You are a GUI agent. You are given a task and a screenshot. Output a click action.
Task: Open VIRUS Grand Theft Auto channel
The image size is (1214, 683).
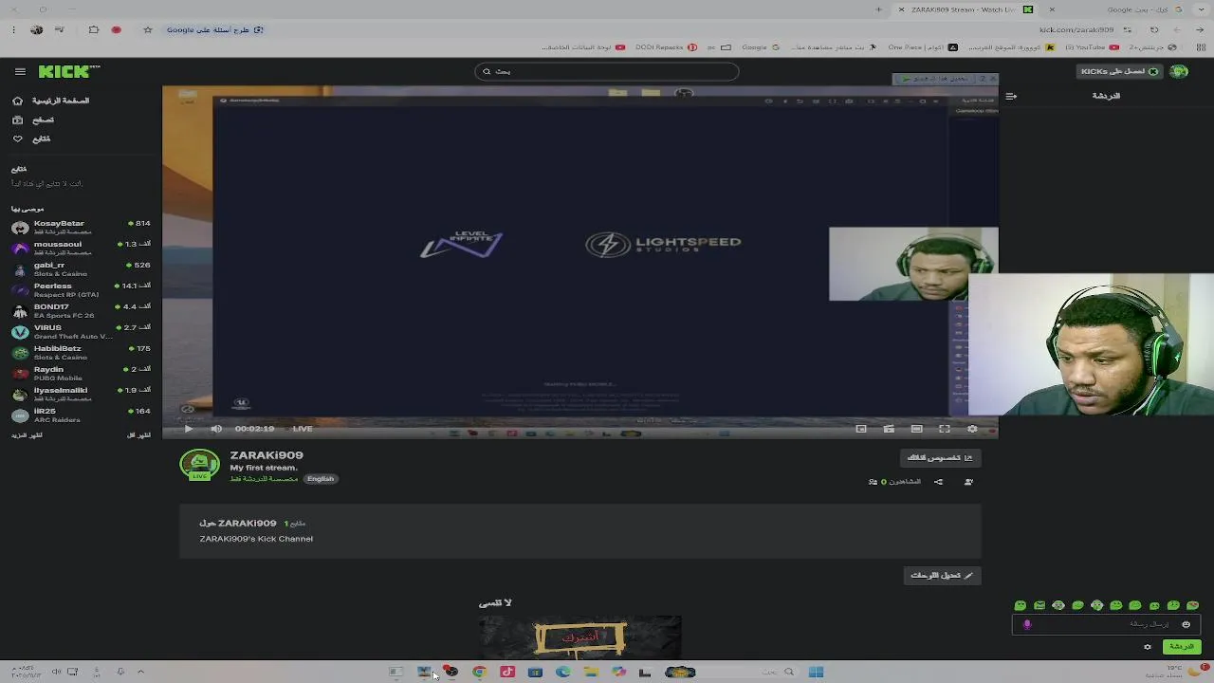[x=81, y=331]
